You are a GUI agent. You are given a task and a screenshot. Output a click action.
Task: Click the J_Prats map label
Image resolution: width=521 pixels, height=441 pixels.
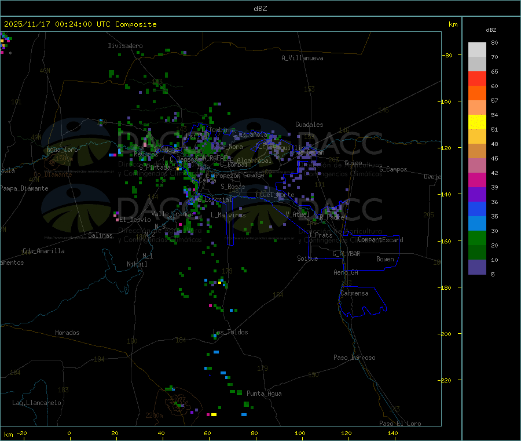pyautogui.click(x=320, y=235)
